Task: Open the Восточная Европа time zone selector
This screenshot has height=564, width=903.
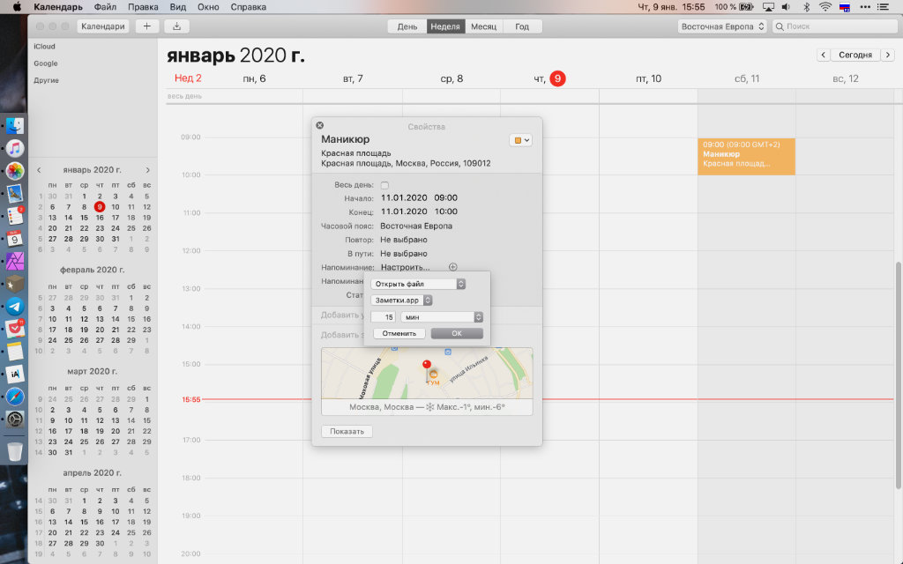Action: (722, 26)
